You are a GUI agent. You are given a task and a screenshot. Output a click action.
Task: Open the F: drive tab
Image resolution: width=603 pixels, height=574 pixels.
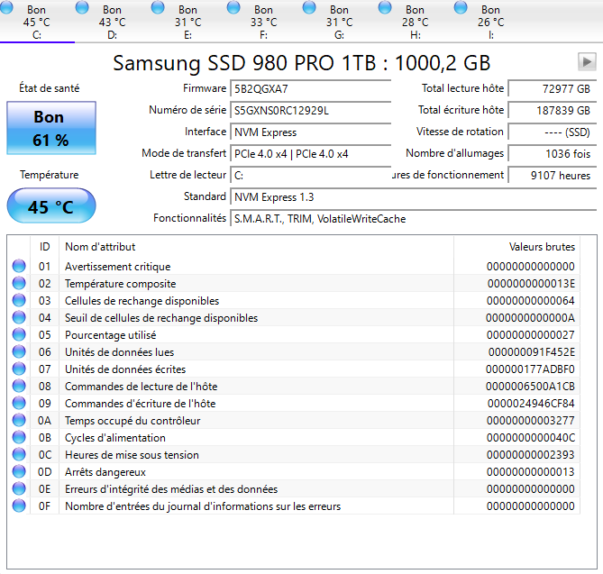(x=264, y=22)
